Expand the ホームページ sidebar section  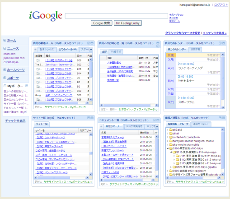[5, 69]
